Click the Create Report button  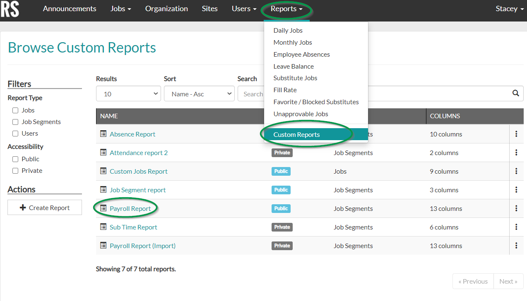(45, 208)
